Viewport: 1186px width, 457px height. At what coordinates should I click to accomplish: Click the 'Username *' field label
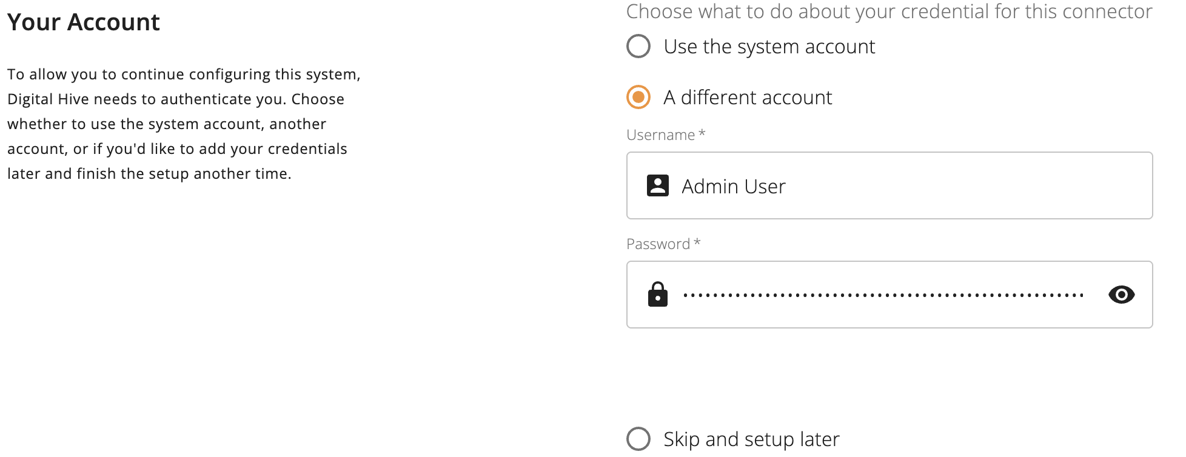click(x=666, y=135)
